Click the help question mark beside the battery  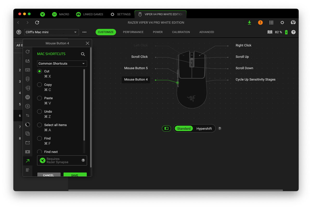(293, 32)
